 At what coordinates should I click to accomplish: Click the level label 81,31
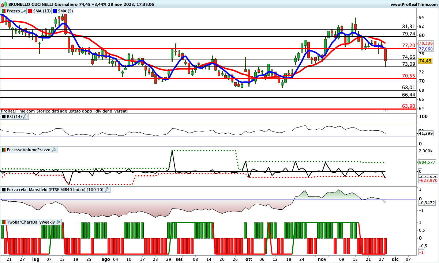[x=409, y=26]
